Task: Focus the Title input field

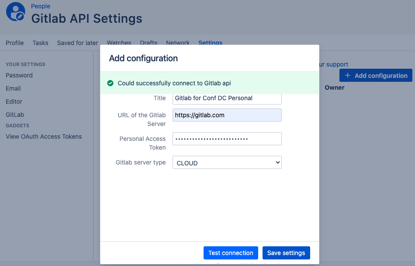Action: [227, 99]
